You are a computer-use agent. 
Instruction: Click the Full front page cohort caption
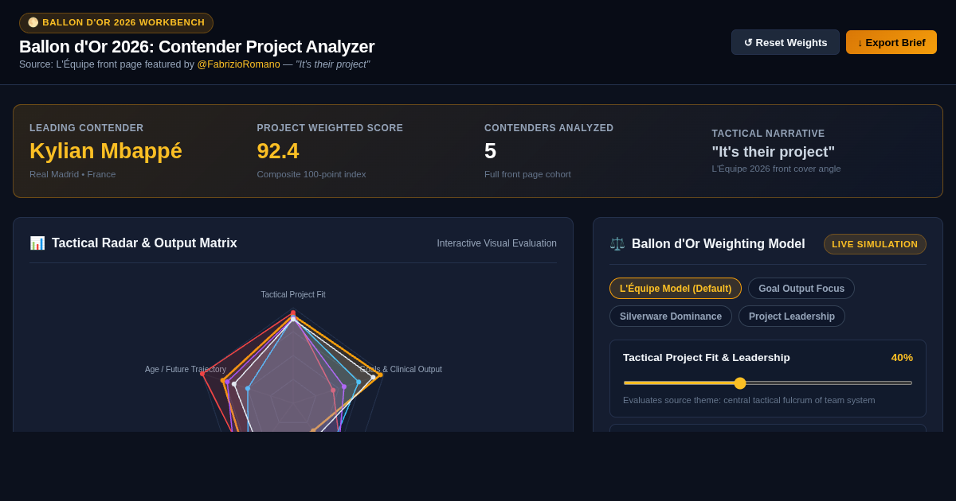[x=527, y=174]
